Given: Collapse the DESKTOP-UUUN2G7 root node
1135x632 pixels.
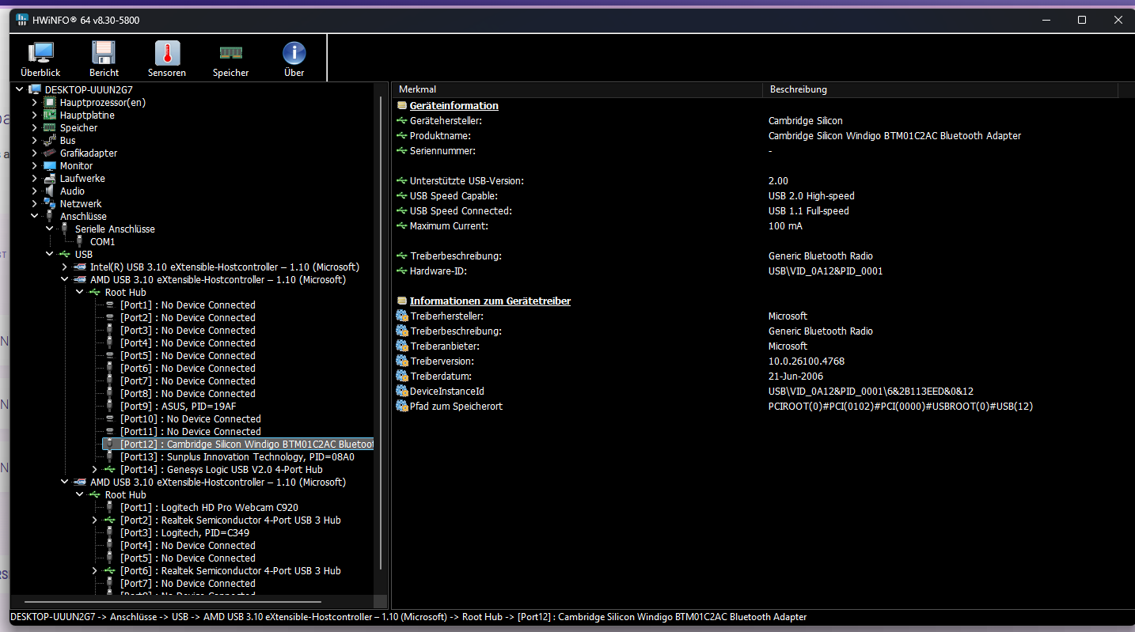Looking at the screenshot, I should (19, 89).
